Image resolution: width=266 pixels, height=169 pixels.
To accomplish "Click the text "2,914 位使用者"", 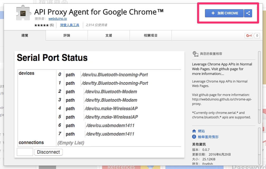I will coord(96,25).
